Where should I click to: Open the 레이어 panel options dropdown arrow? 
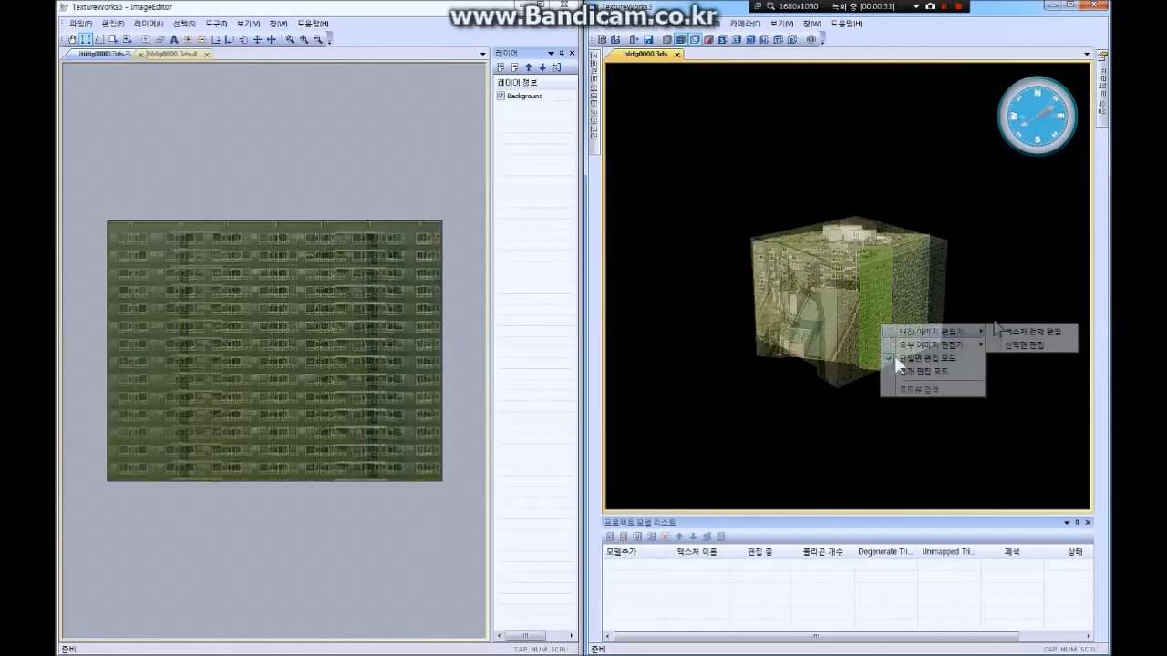(x=551, y=54)
